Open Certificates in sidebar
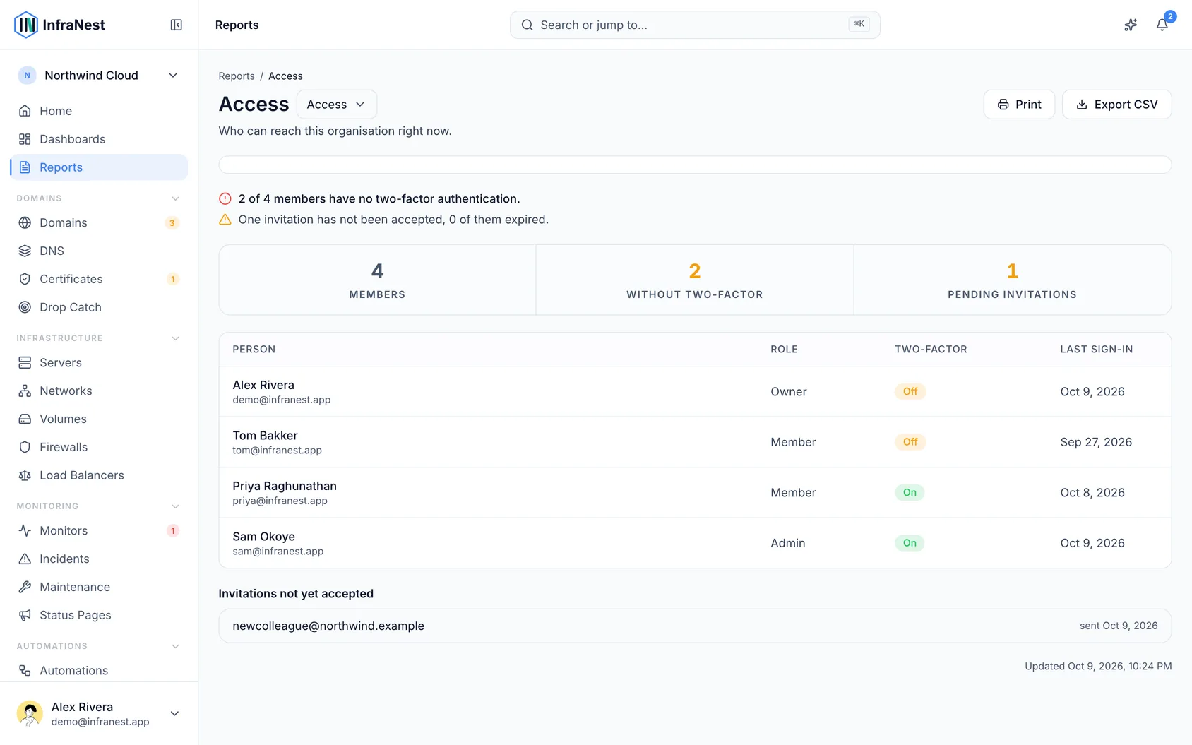Viewport: 1192px width, 745px height. pyautogui.click(x=99, y=279)
